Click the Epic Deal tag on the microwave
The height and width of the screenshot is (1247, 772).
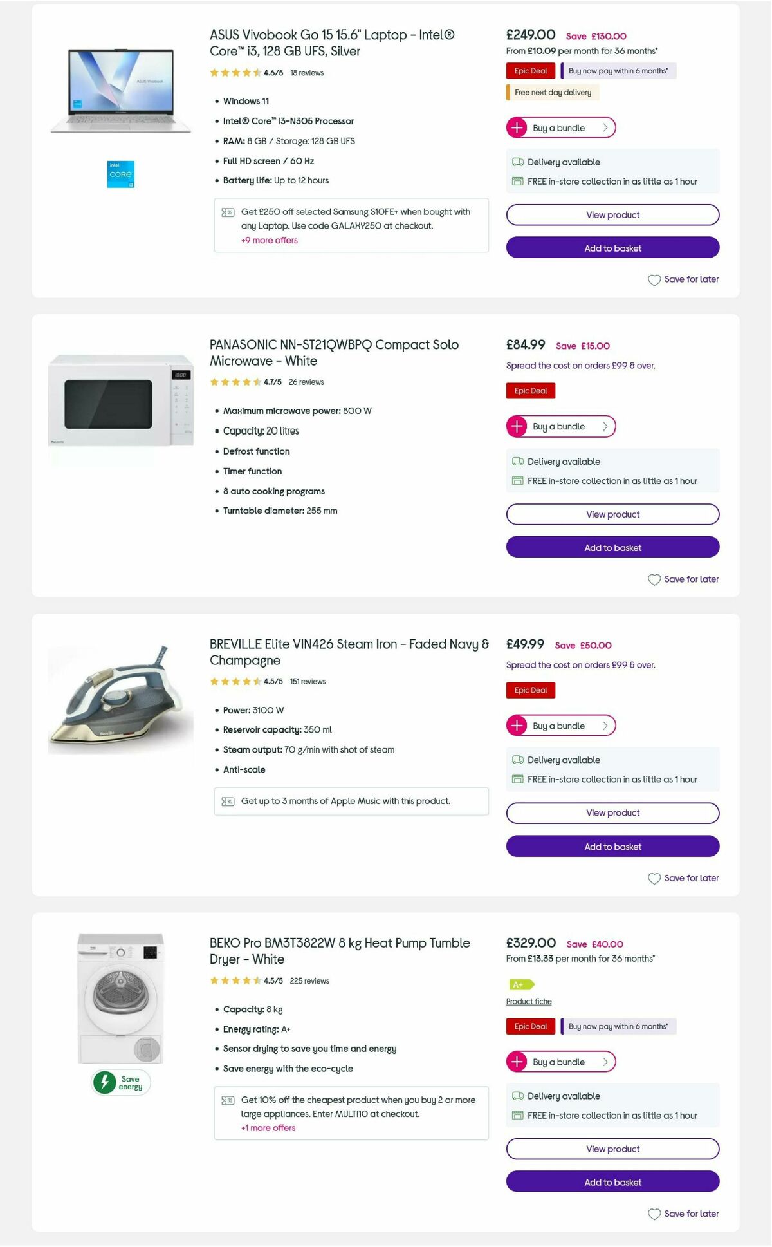[530, 391]
